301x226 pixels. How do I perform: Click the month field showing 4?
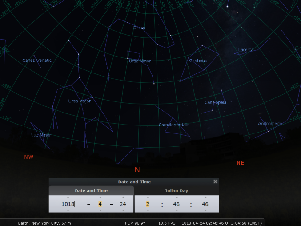100,204
